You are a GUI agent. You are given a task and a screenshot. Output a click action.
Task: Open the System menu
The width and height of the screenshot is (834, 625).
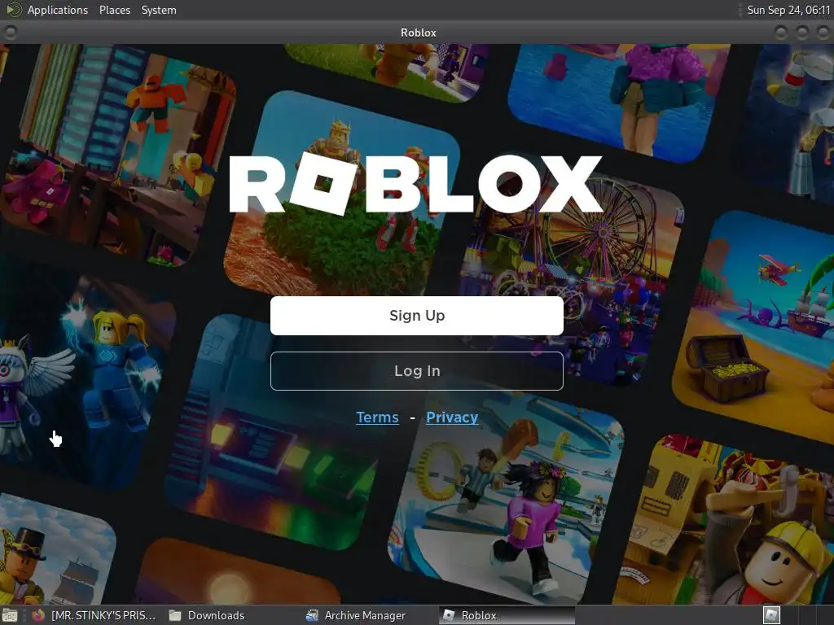(x=159, y=10)
